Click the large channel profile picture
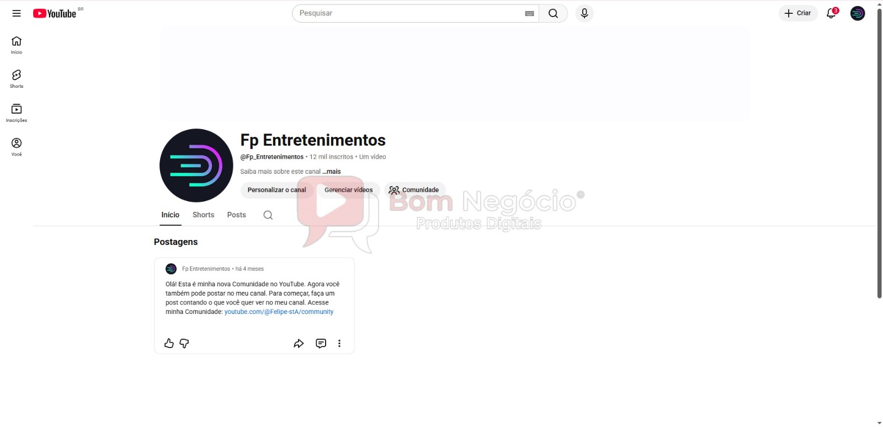 click(x=196, y=166)
